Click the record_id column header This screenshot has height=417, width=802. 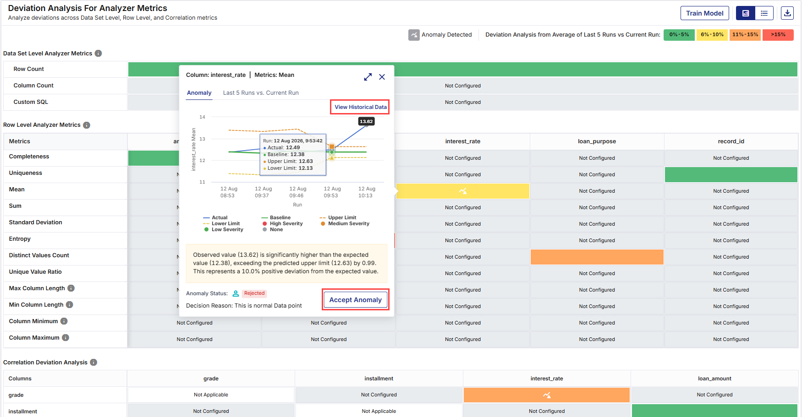(x=731, y=141)
